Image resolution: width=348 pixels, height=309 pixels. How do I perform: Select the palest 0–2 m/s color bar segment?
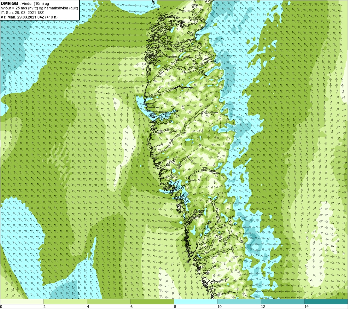pyautogui.click(x=22, y=301)
